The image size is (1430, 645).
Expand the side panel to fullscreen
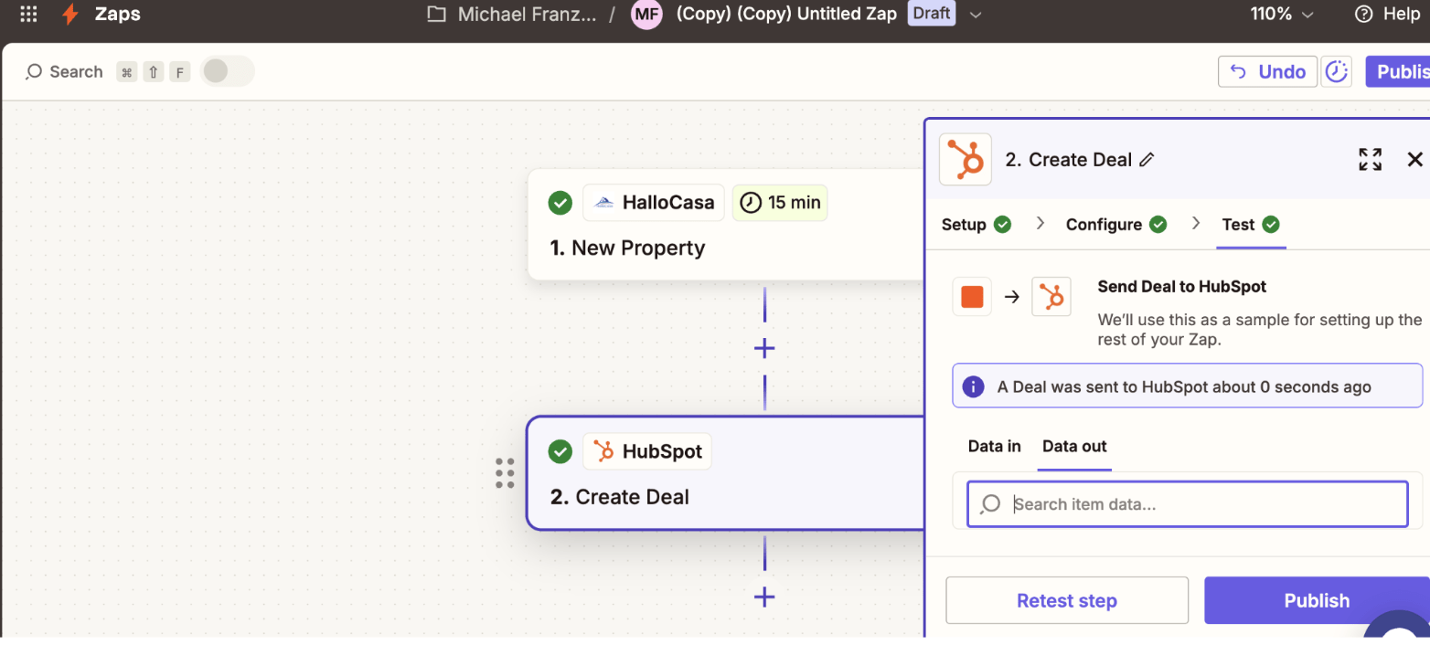1370,159
